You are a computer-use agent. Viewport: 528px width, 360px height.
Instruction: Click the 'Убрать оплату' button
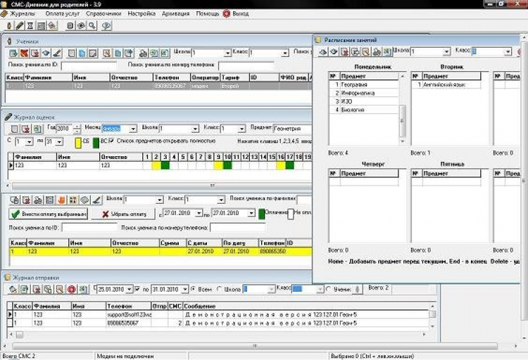pyautogui.click(x=123, y=214)
